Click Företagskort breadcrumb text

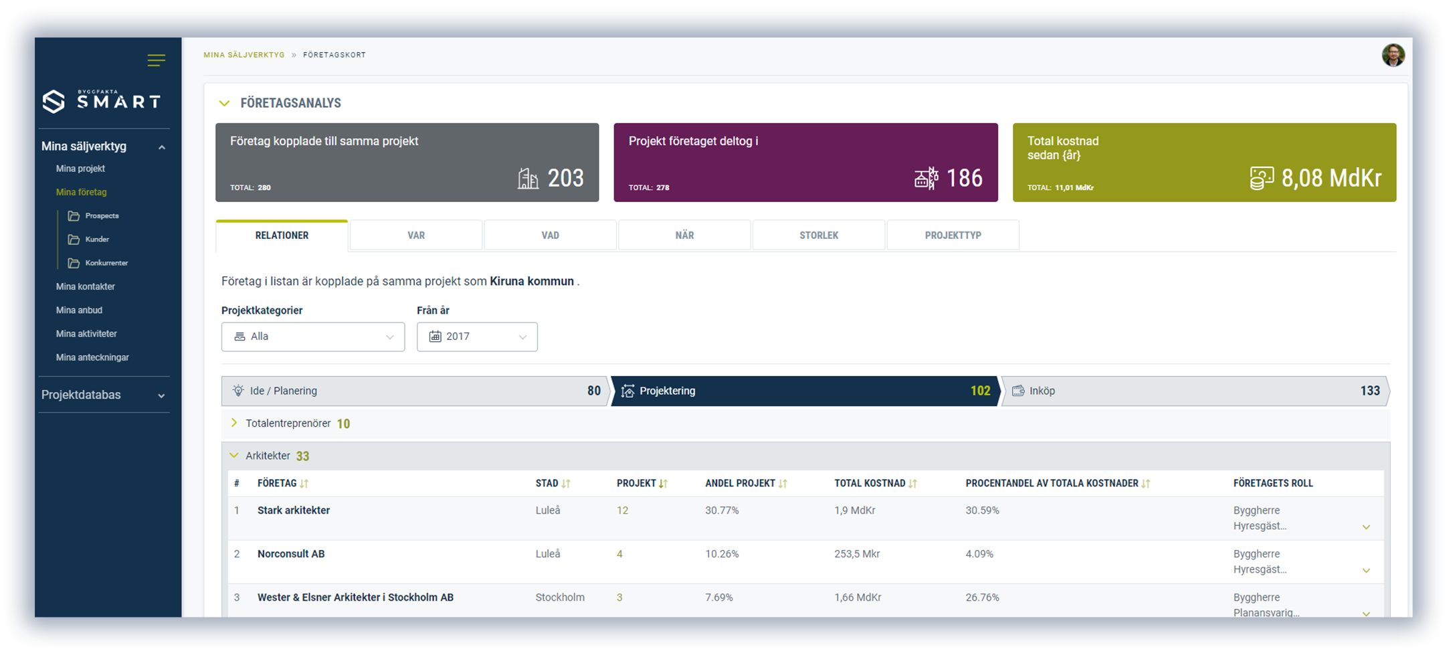[334, 55]
